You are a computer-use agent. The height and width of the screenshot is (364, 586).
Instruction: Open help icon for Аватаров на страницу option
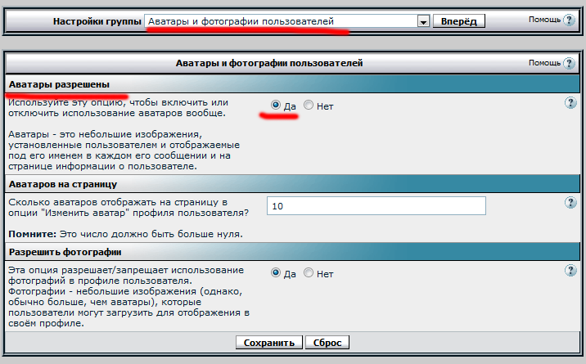(570, 203)
